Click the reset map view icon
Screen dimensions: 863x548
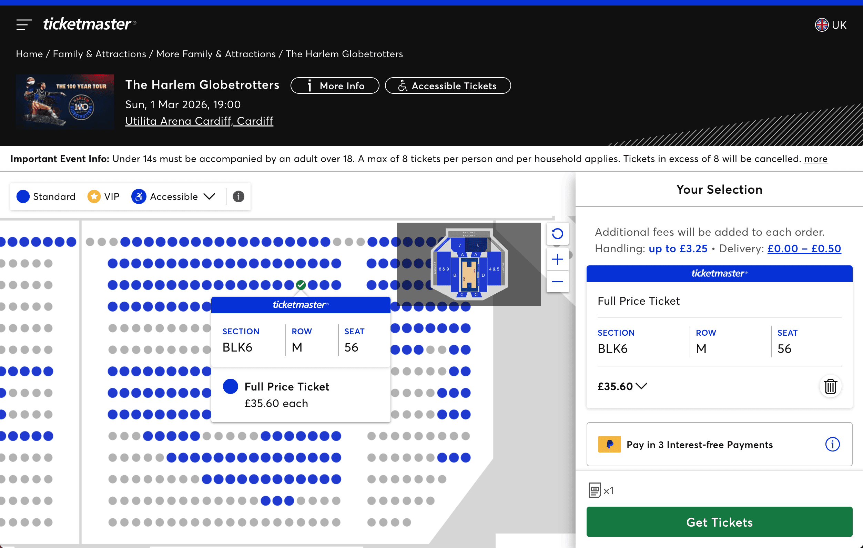coord(557,234)
